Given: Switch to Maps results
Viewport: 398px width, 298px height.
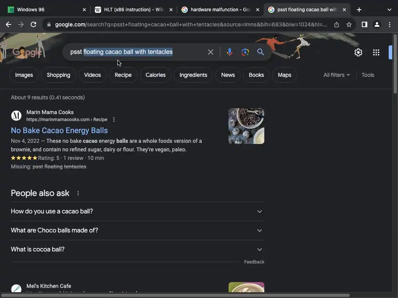Looking at the screenshot, I should point(284,75).
